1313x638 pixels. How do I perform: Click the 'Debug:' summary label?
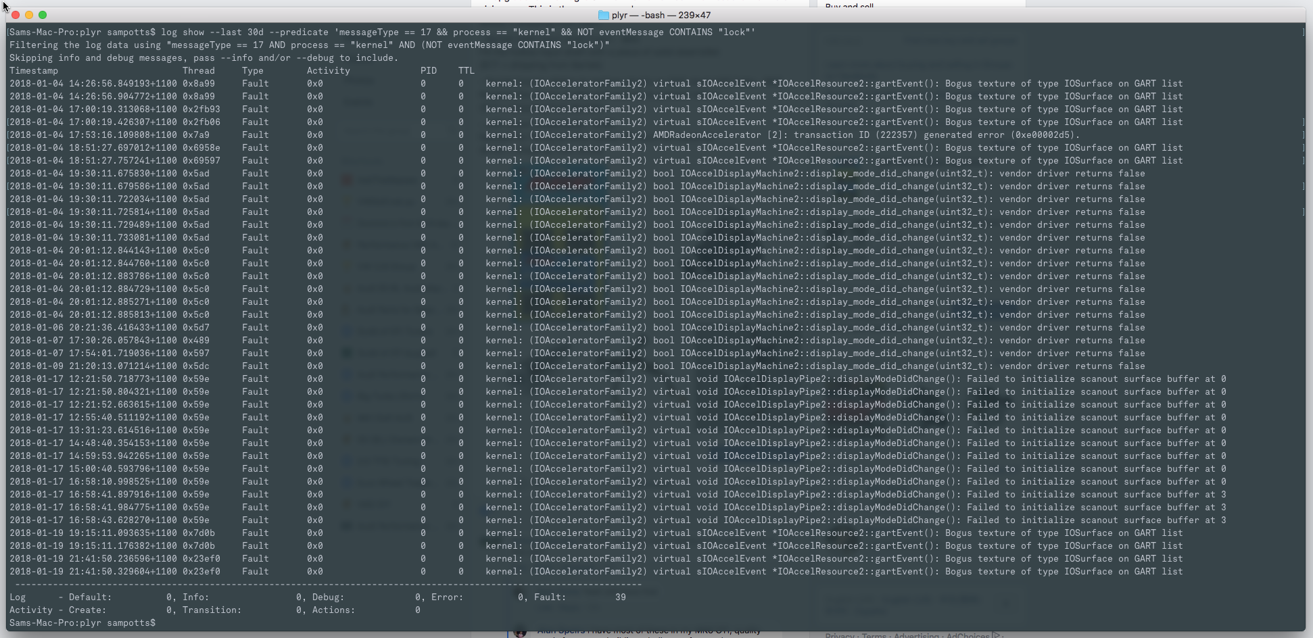point(329,597)
